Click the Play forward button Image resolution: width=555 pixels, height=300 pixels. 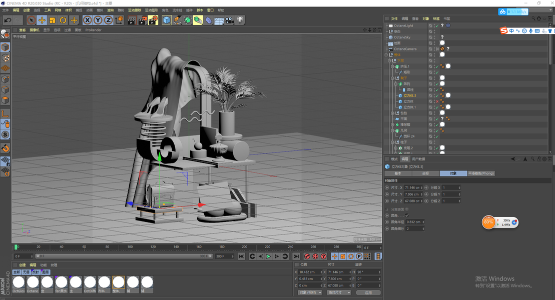pos(268,256)
